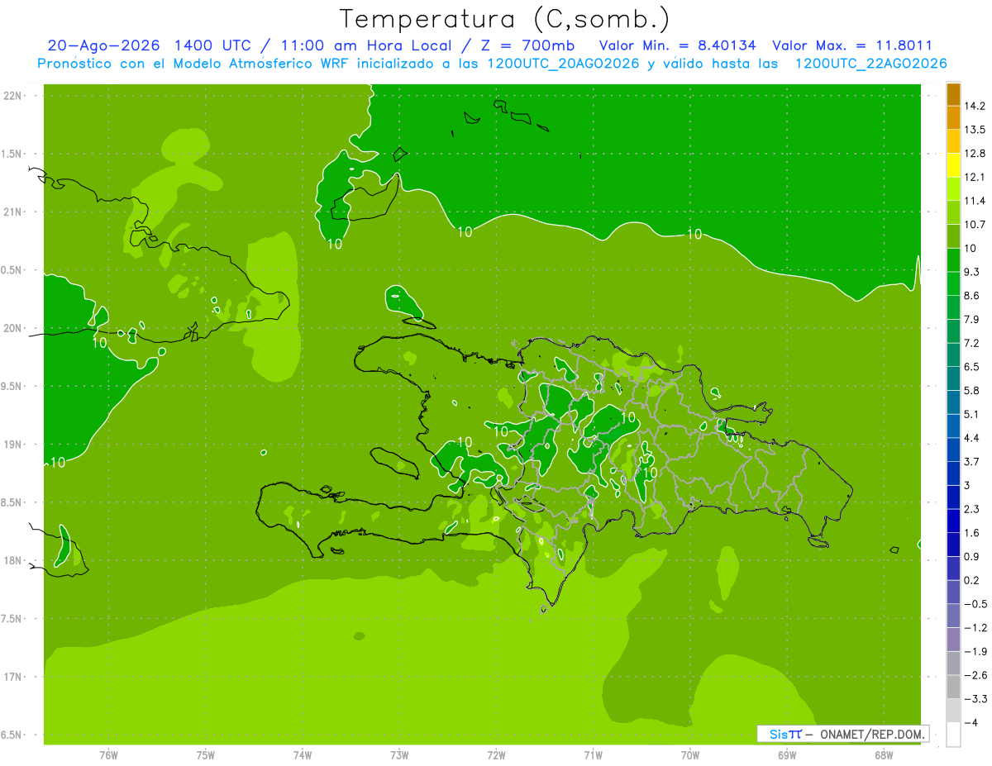Click the 72W longitude axis label
The image size is (992, 766).
point(497,754)
